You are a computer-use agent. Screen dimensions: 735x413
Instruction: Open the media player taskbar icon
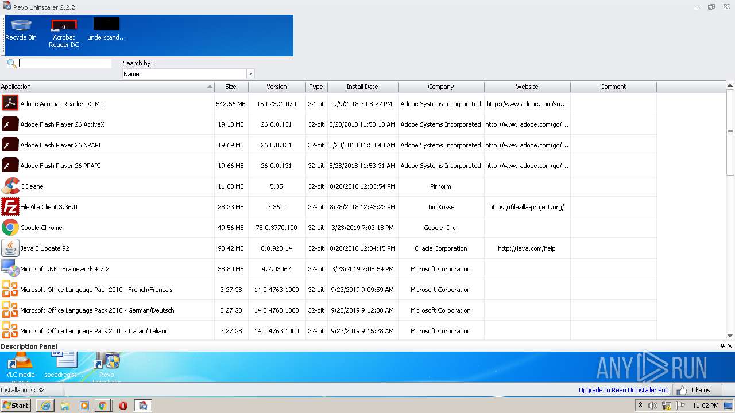tap(84, 406)
